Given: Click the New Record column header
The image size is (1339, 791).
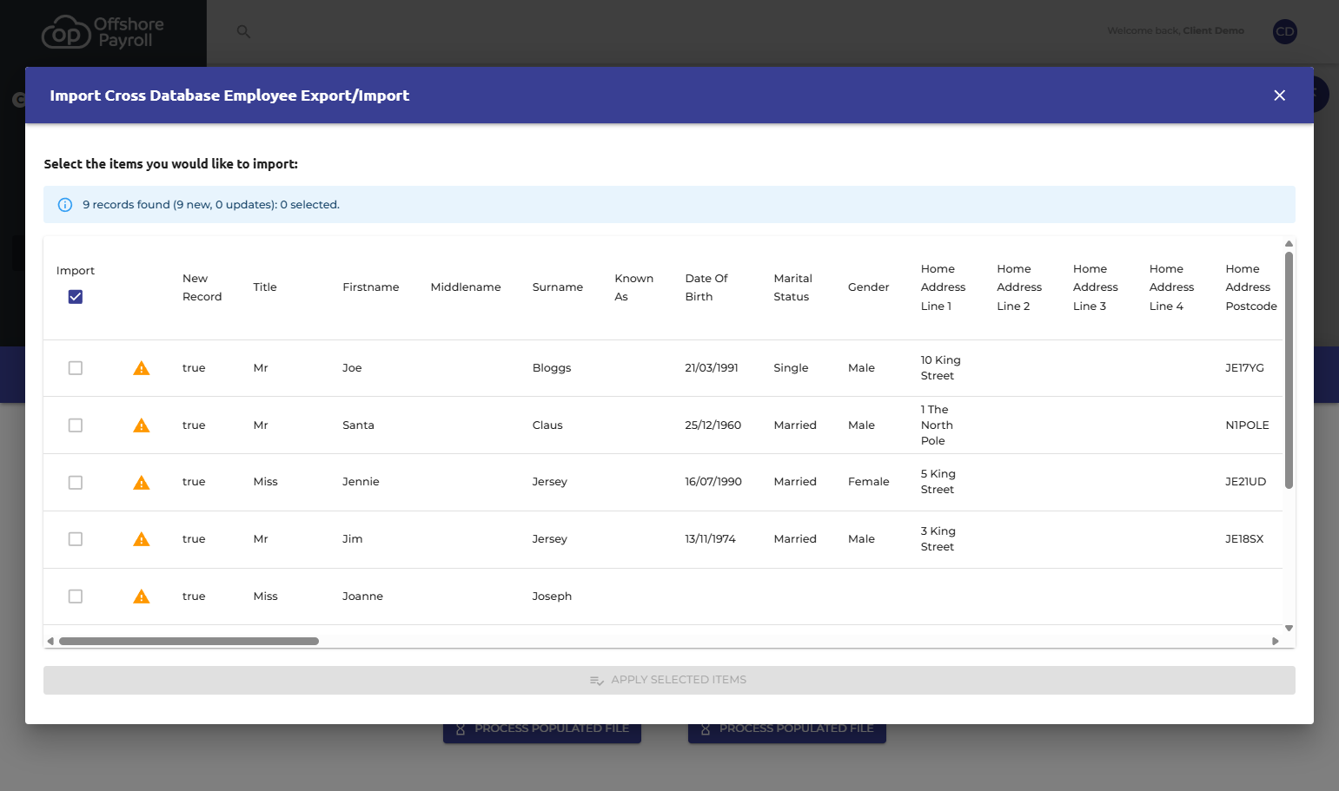Looking at the screenshot, I should [202, 287].
